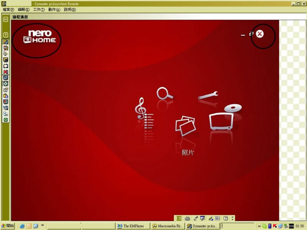Viewport: 307px width, 230px height.
Task: Open the 工作(T) menu
Action: tap(39, 9)
